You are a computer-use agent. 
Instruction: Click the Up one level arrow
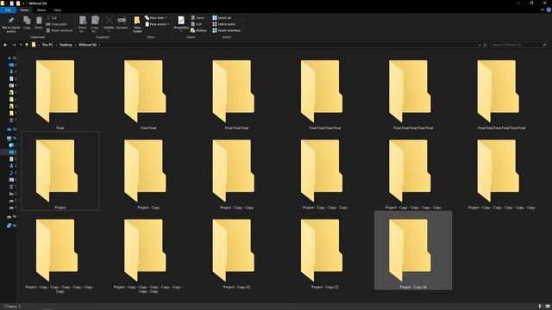click(27, 45)
